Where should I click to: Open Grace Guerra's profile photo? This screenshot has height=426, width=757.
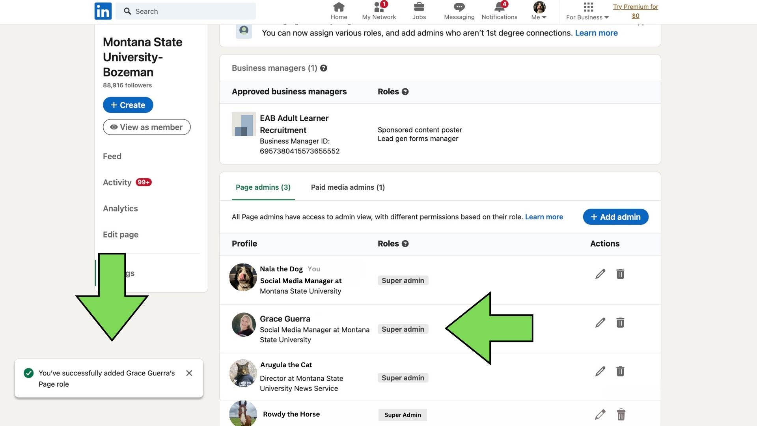(244, 325)
